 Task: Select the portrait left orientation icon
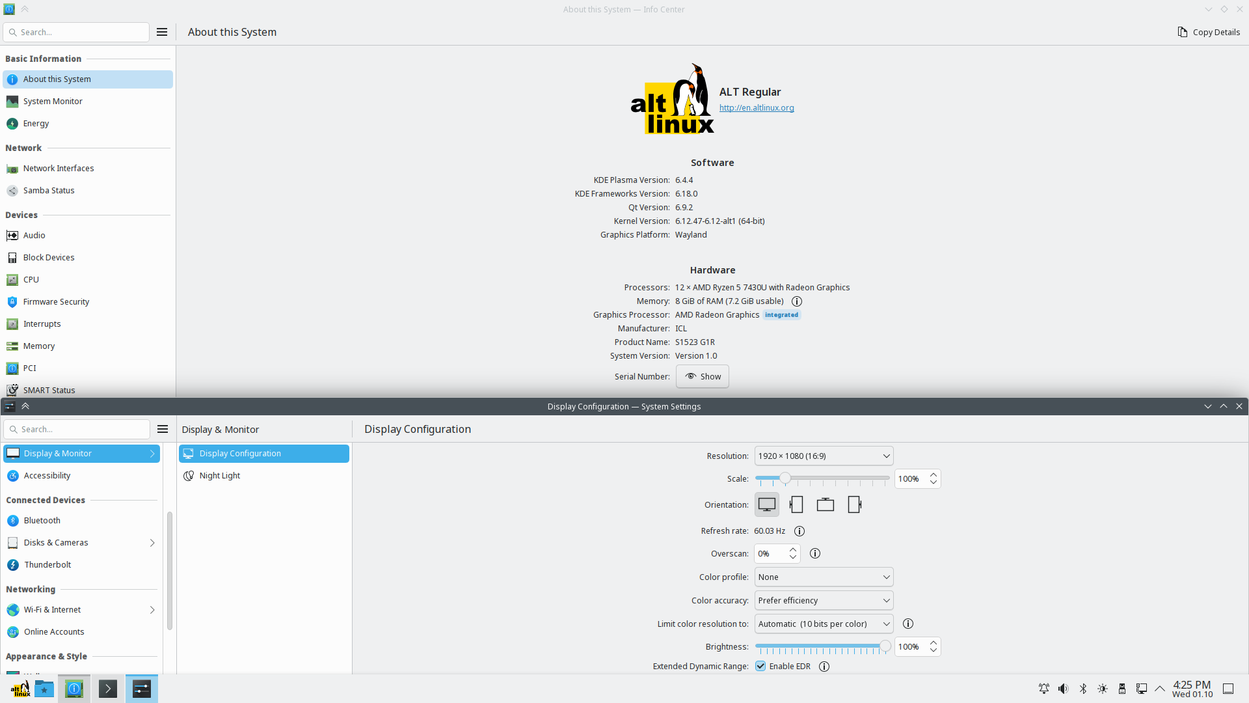(796, 504)
